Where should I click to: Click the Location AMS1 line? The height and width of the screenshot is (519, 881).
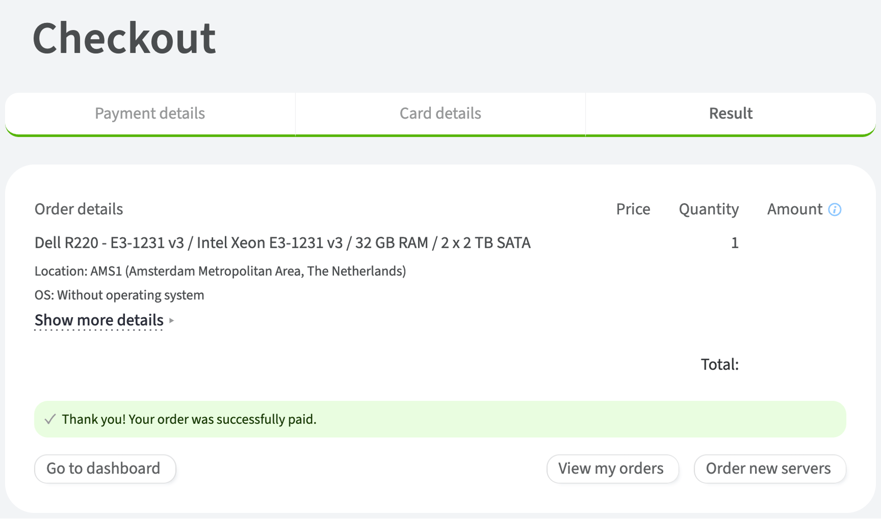pyautogui.click(x=220, y=271)
